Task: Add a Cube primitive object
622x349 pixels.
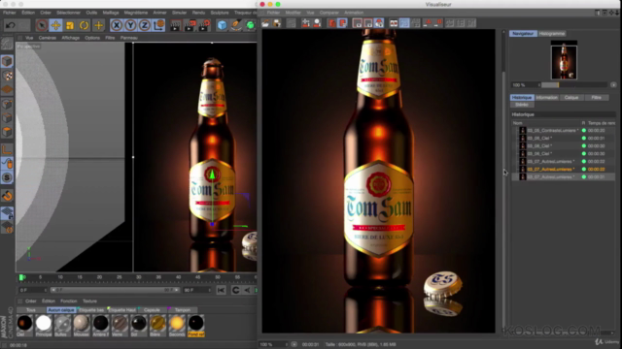Action: [x=222, y=25]
